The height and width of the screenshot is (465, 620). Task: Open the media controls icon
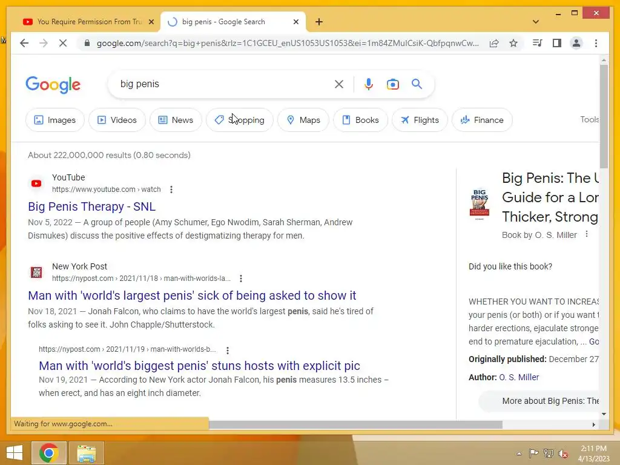pos(538,43)
